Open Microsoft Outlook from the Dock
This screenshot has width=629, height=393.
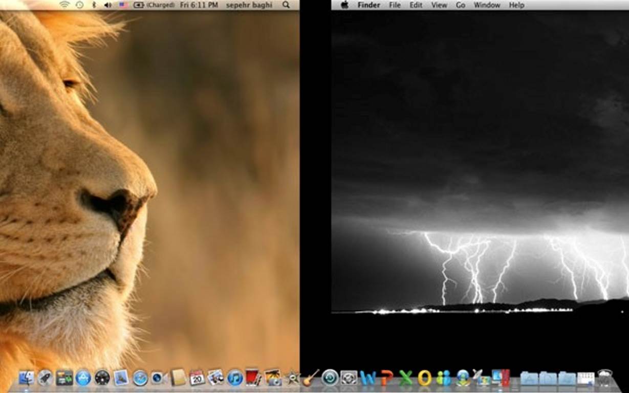click(425, 378)
